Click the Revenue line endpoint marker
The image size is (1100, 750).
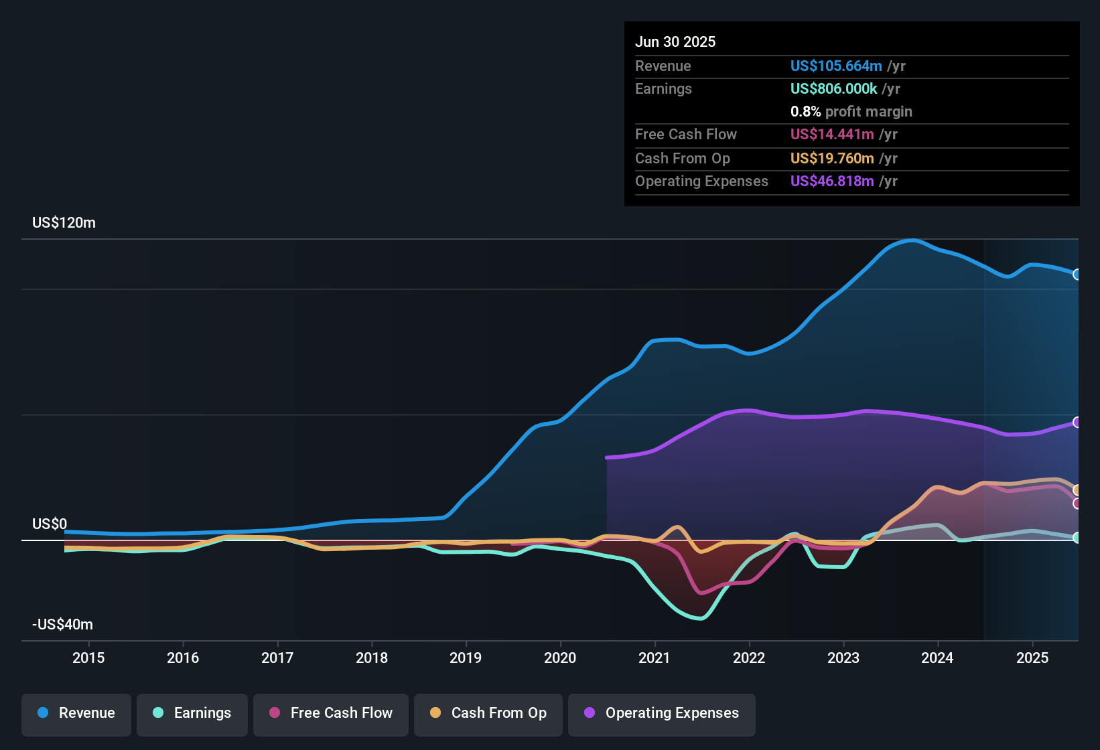[1077, 274]
